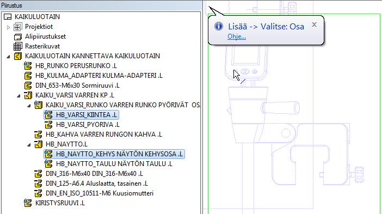
Task: Collapse the HB_NAYTTO.L subassembly
Action: (x=29, y=145)
